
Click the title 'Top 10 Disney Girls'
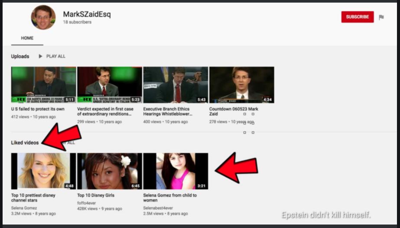click(96, 195)
